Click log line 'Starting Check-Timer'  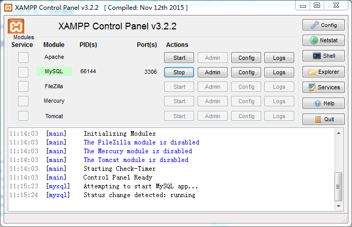[x=119, y=169]
